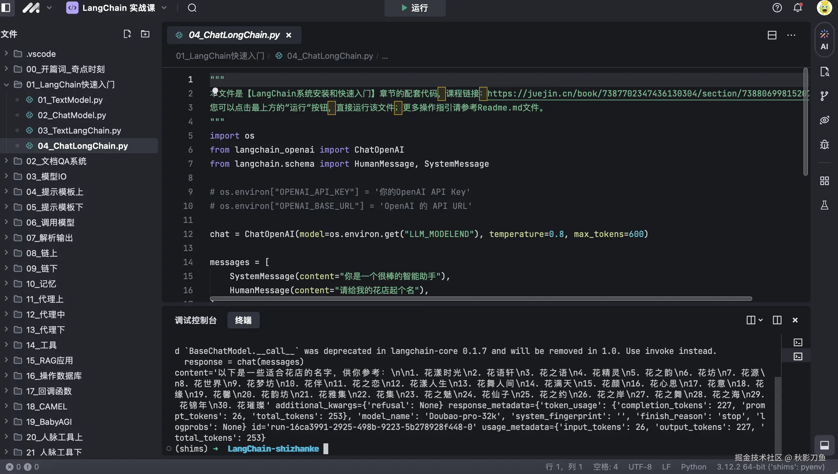Screen dimensions: 838x474
Task: Click the editor horizontal scrollbar
Action: (480, 299)
